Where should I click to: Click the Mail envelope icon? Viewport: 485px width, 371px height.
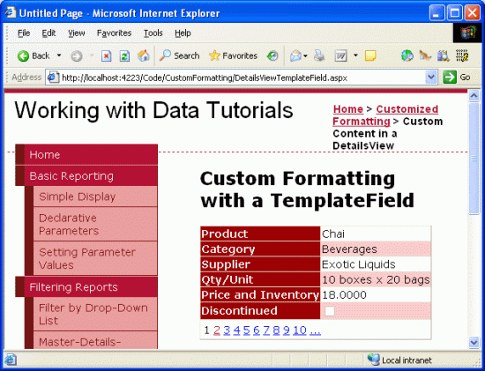(295, 56)
